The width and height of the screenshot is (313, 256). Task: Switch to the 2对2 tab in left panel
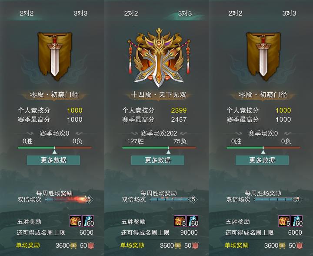click(27, 13)
